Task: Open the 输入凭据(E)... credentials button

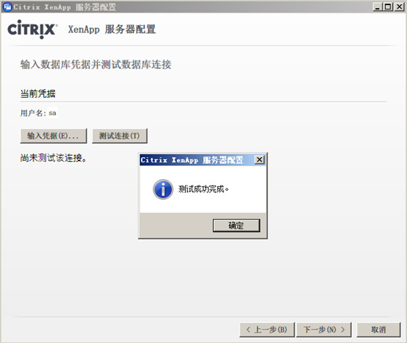Action: click(54, 136)
